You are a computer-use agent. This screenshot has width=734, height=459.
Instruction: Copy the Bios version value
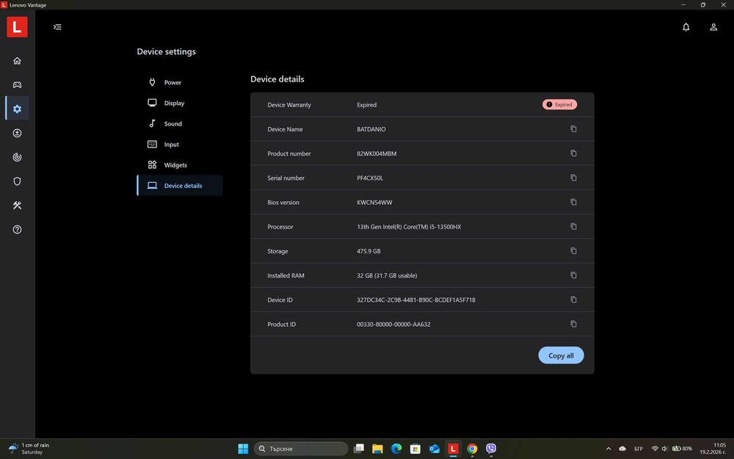point(573,202)
